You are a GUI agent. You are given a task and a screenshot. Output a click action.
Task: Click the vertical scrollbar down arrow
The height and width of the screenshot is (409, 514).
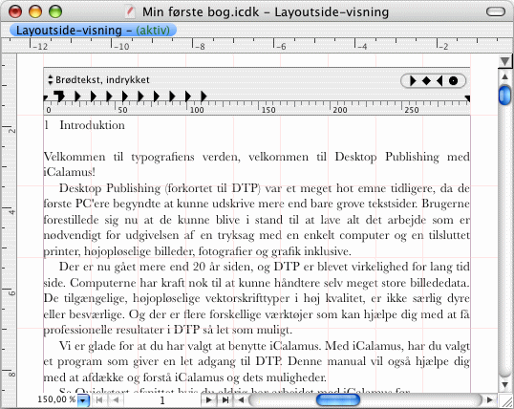504,384
